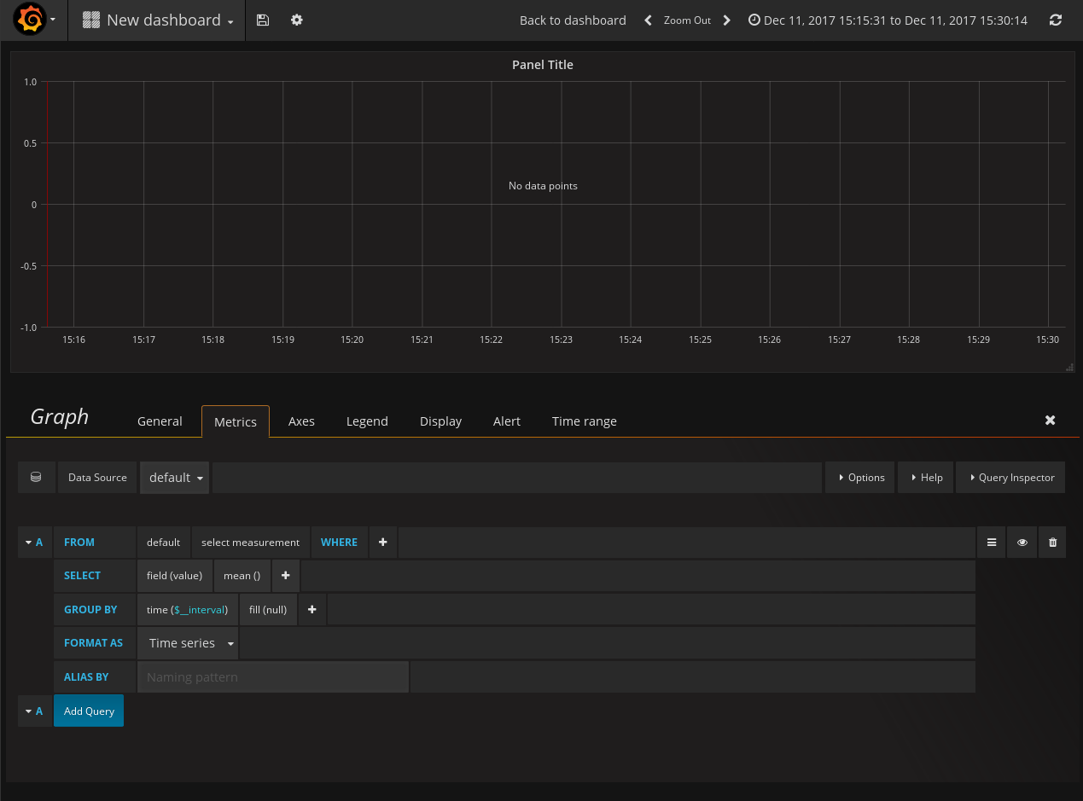Expand the Query Inspector section
The width and height of the screenshot is (1083, 801).
[1011, 478]
